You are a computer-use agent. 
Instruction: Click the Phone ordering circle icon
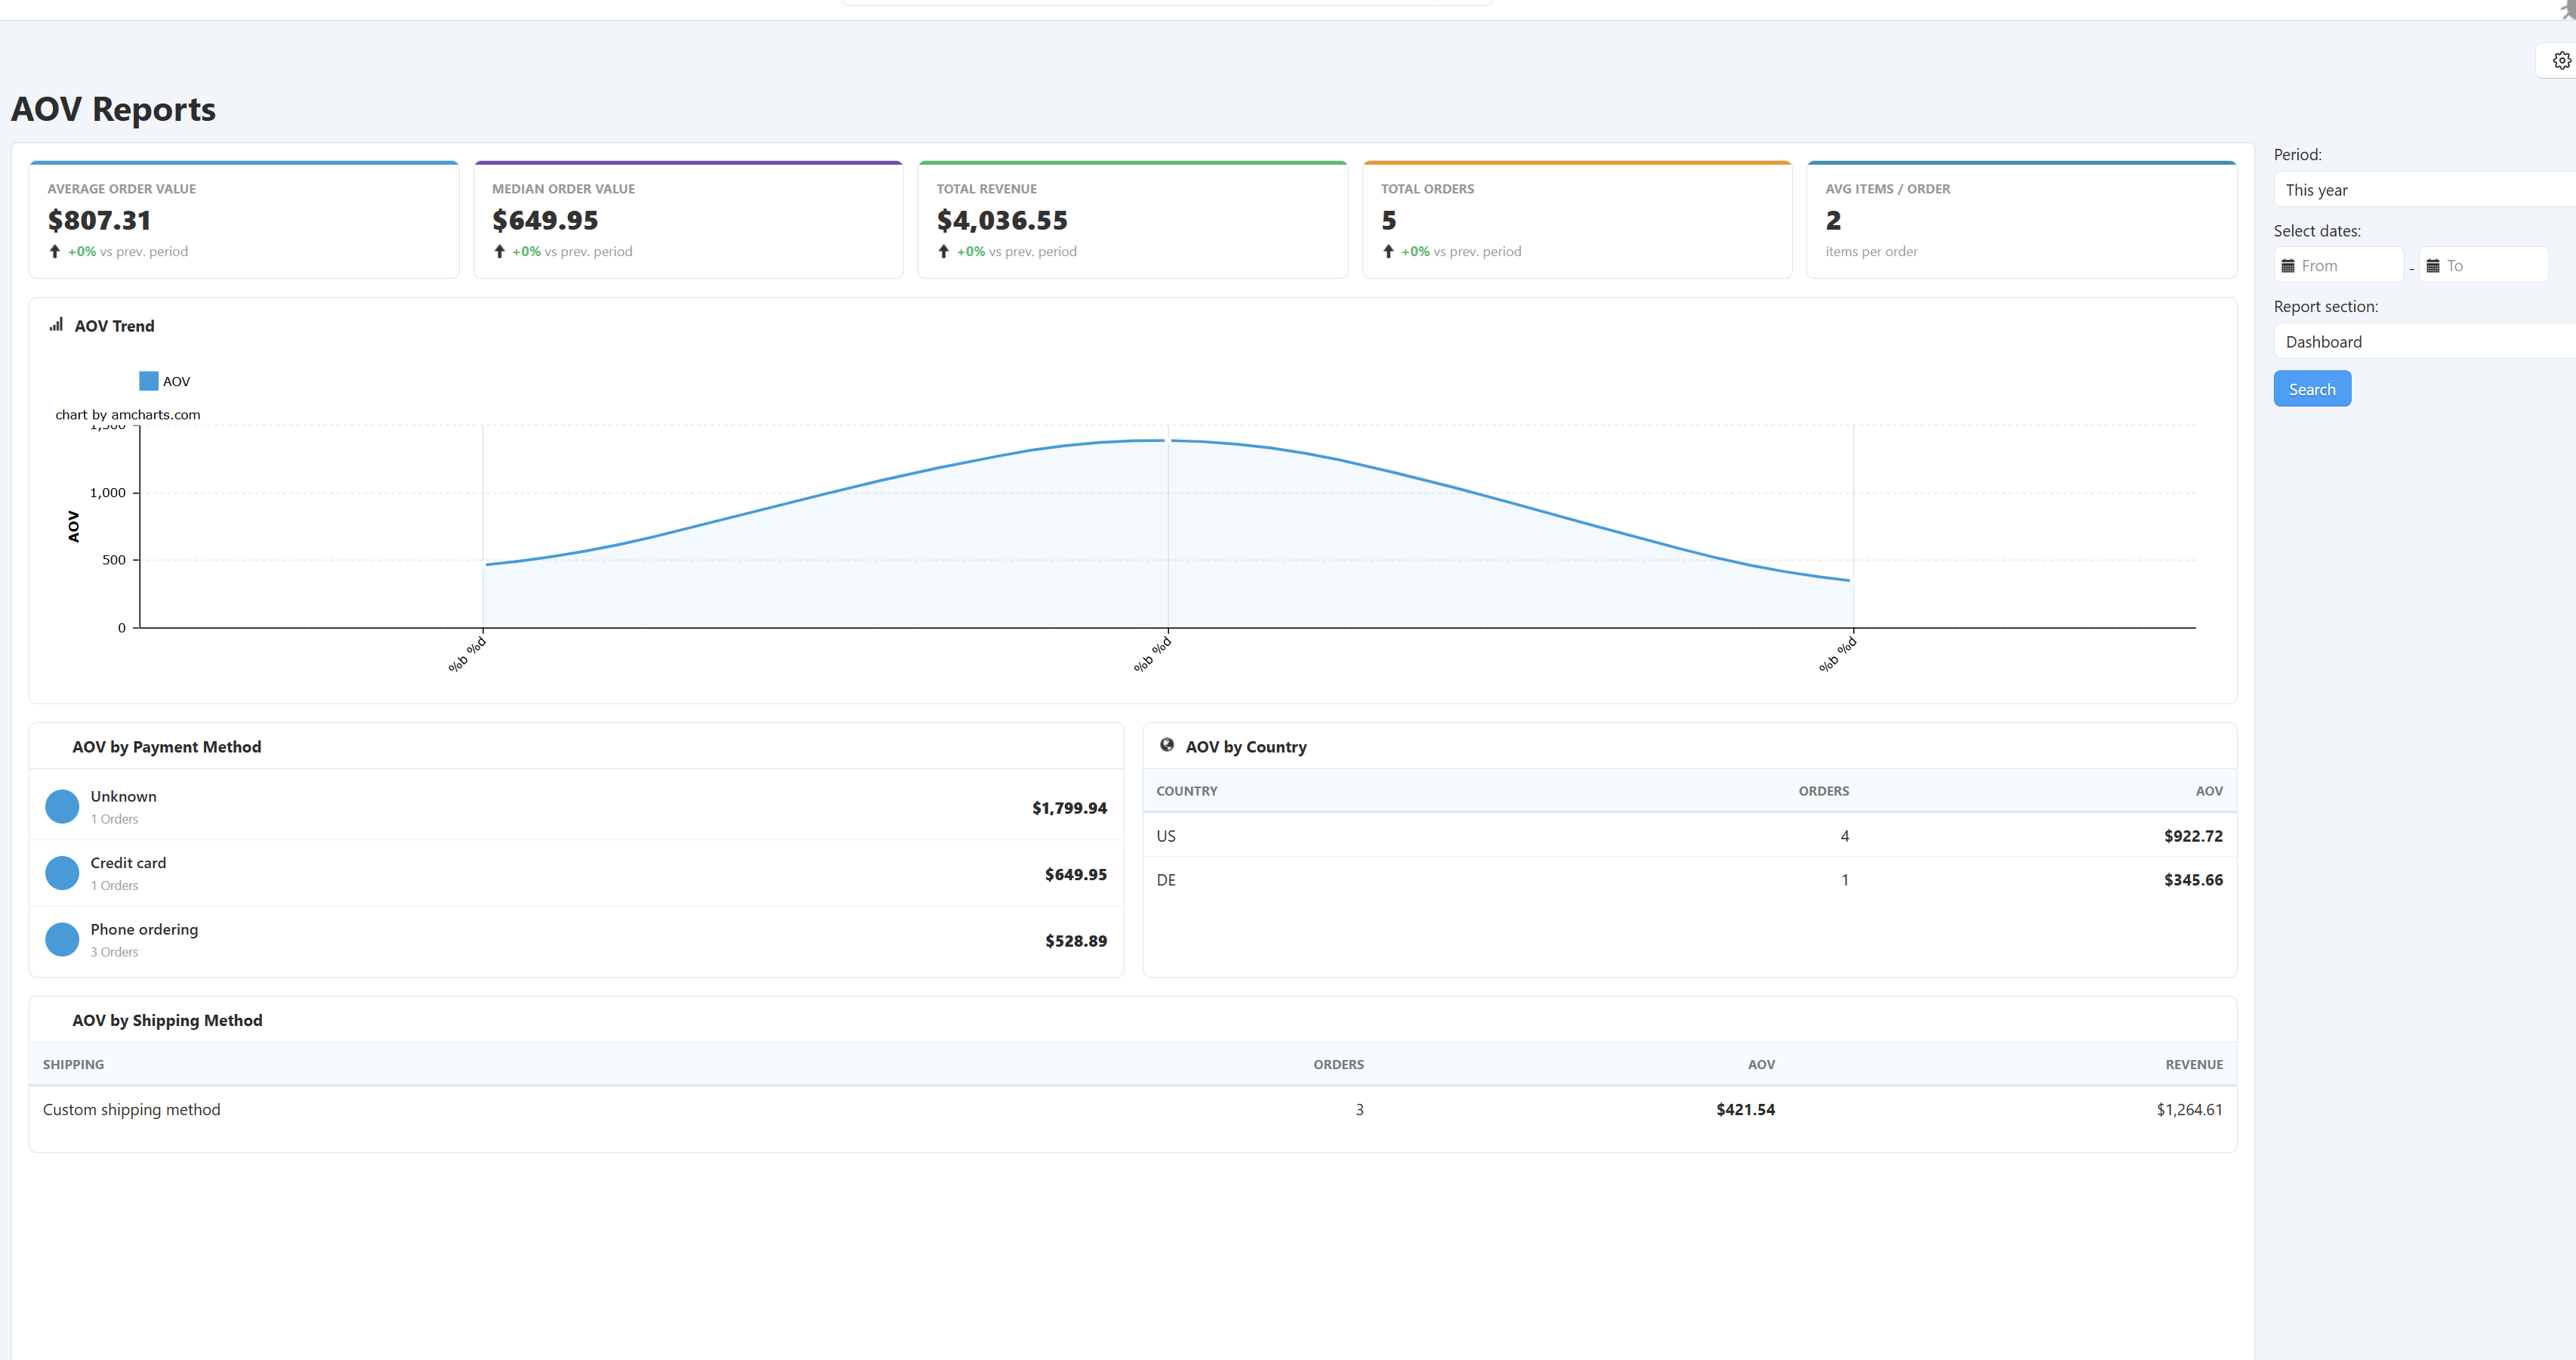(62, 940)
